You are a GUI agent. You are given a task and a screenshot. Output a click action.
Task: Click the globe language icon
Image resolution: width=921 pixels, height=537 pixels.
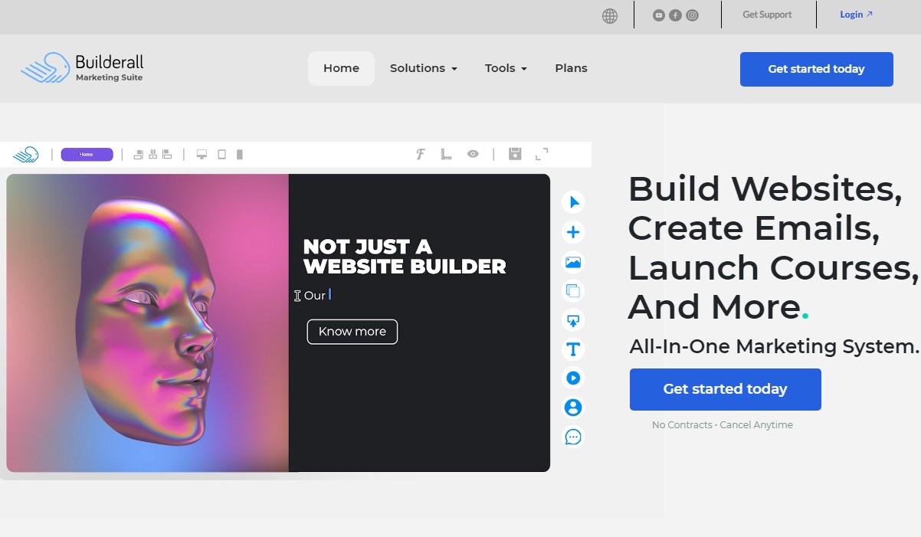[x=610, y=16]
